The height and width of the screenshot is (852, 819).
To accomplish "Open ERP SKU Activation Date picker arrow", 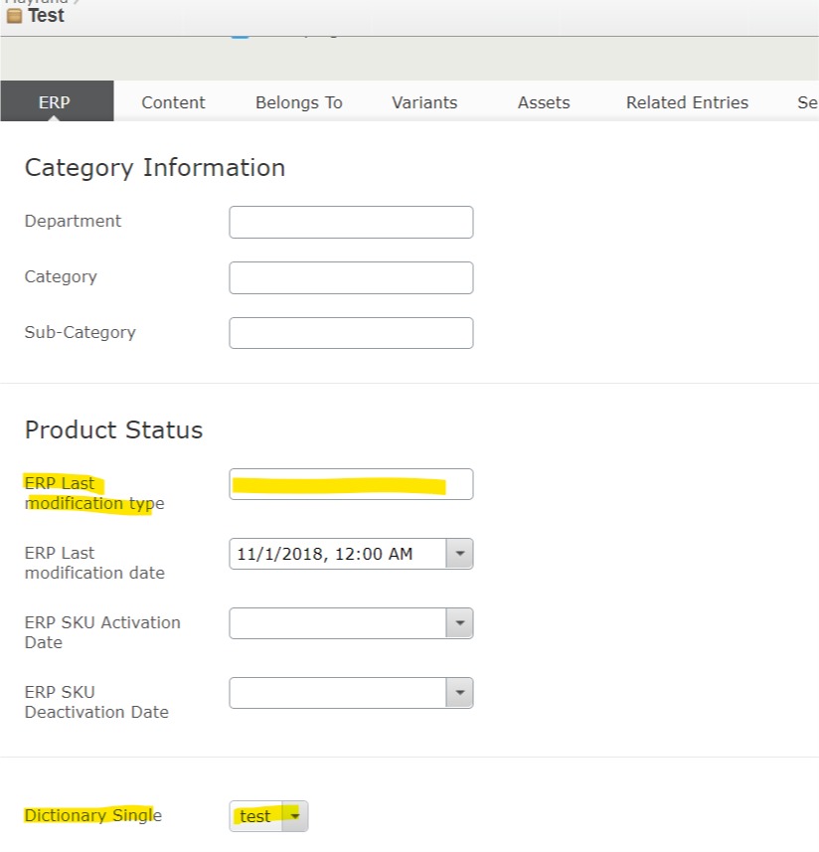I will pos(459,623).
